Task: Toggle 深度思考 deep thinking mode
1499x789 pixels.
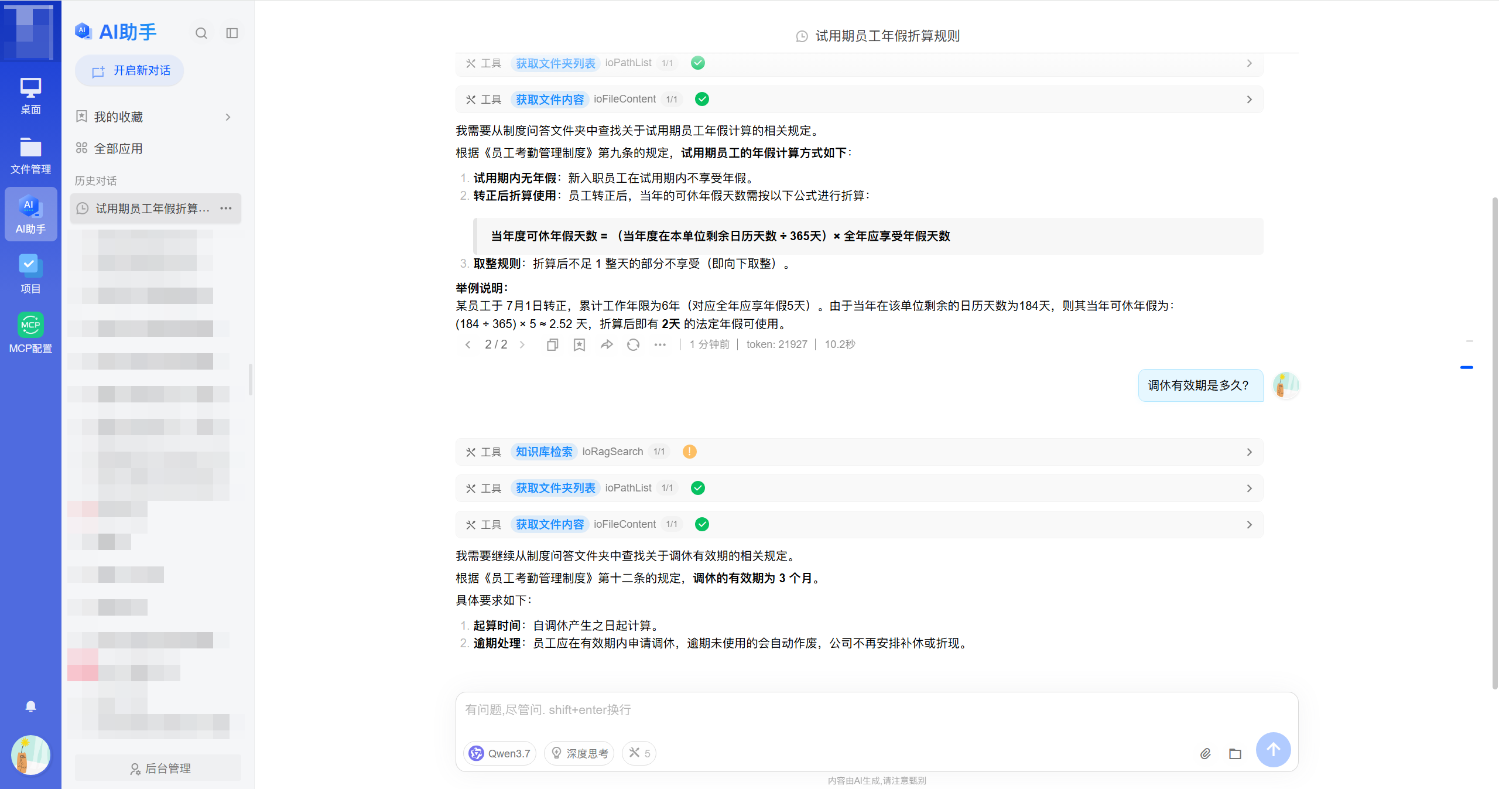Action: coord(579,753)
